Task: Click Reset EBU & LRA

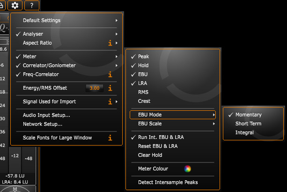Action: [158, 146]
